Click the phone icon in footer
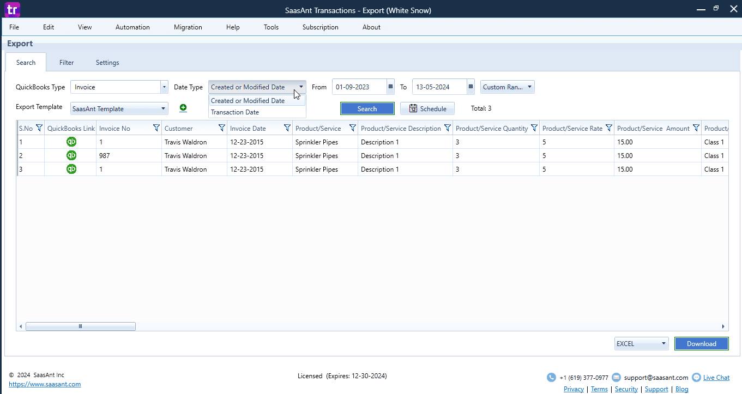This screenshot has width=742, height=394. [x=551, y=377]
